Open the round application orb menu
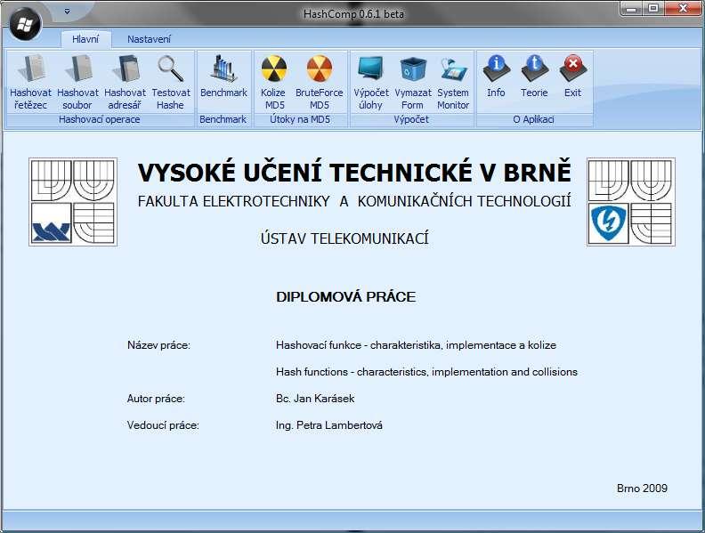The height and width of the screenshot is (533, 705). [x=24, y=23]
